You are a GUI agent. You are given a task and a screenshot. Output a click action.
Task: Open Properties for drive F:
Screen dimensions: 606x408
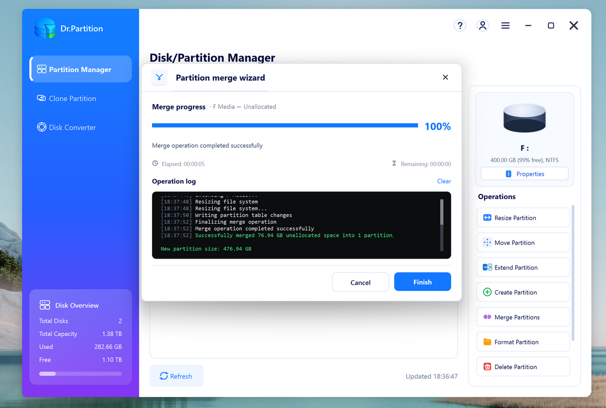tap(525, 174)
